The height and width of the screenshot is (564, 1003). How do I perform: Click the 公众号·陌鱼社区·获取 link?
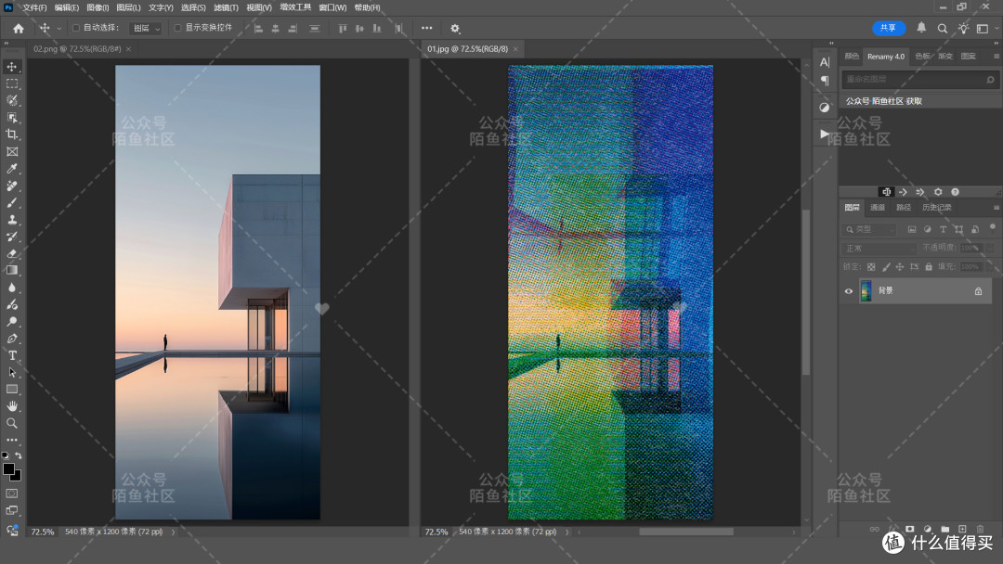pyautogui.click(x=884, y=101)
